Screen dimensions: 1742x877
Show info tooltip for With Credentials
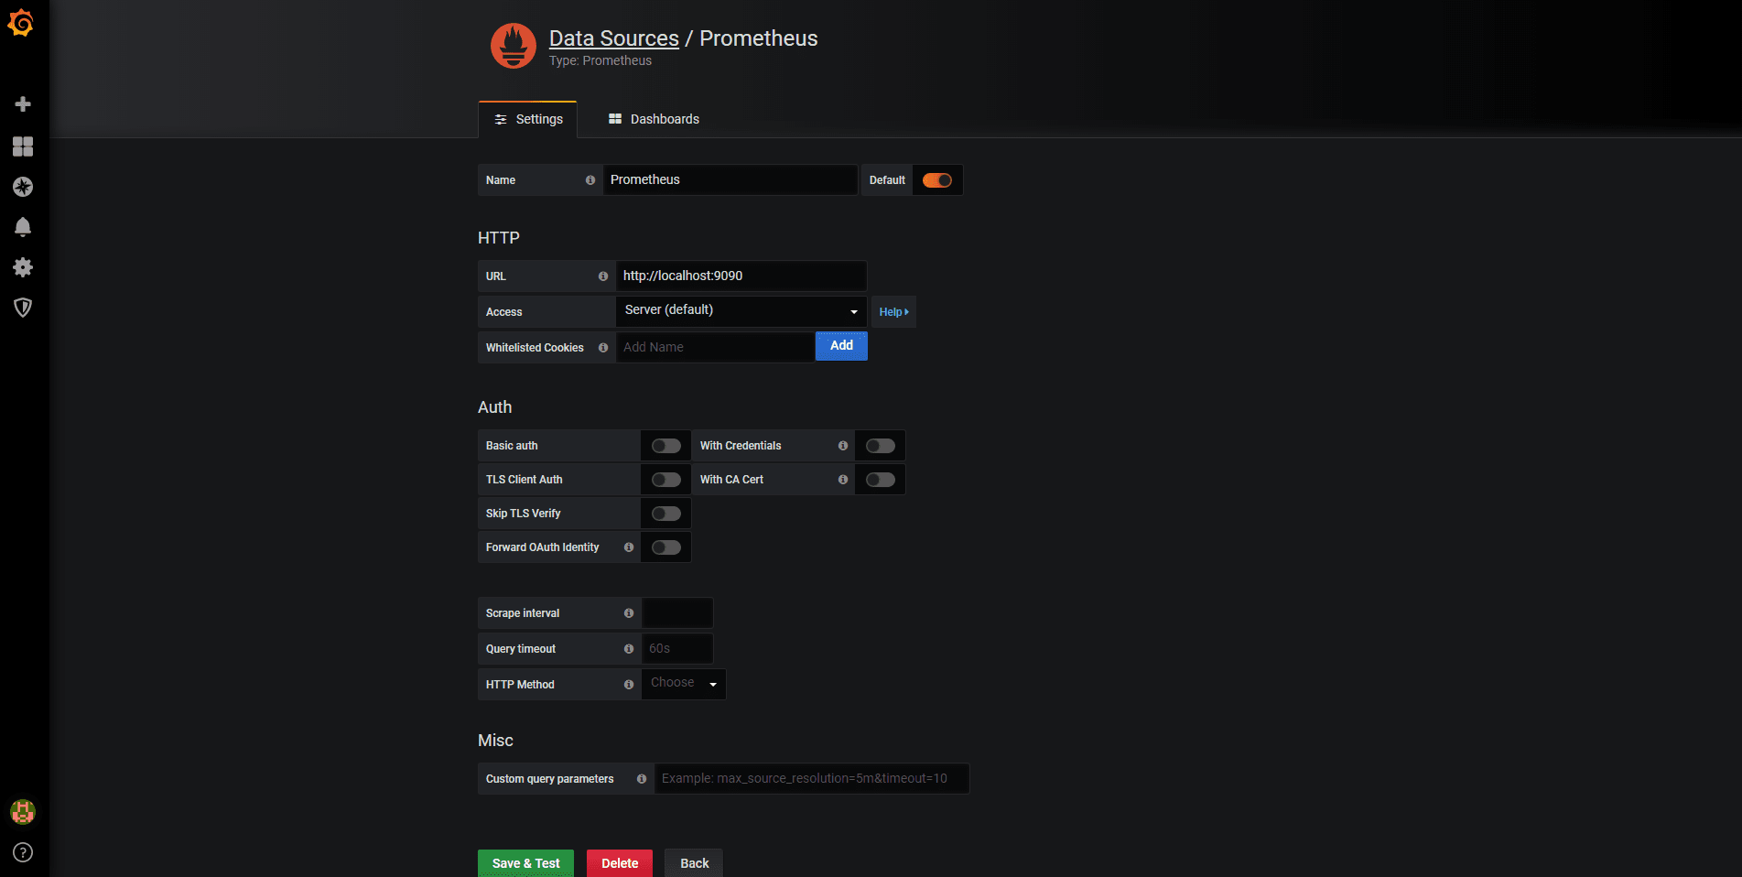tap(843, 446)
